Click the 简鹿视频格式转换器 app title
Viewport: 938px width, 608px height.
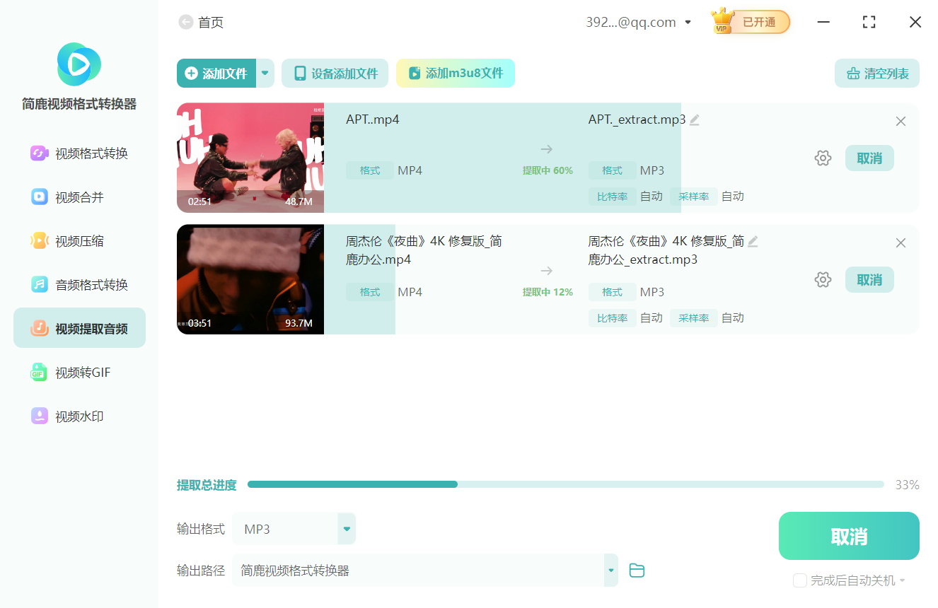click(x=79, y=105)
